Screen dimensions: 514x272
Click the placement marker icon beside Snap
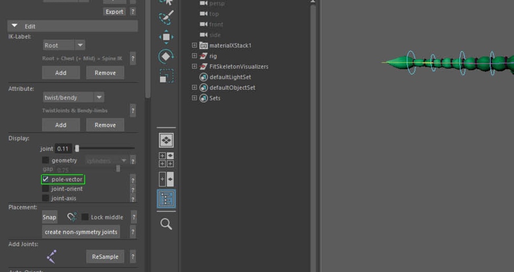72,217
